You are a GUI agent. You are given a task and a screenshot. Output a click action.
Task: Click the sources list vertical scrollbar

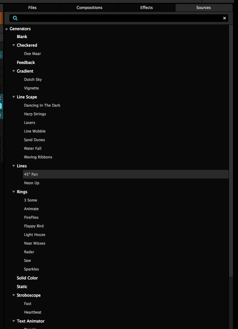click(x=231, y=150)
